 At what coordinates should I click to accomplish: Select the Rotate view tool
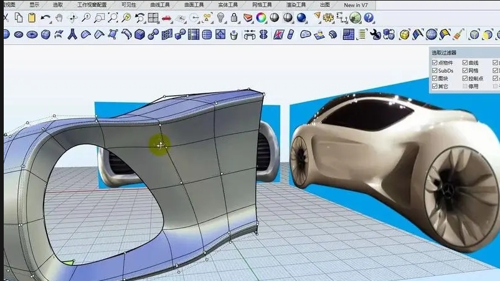73,18
